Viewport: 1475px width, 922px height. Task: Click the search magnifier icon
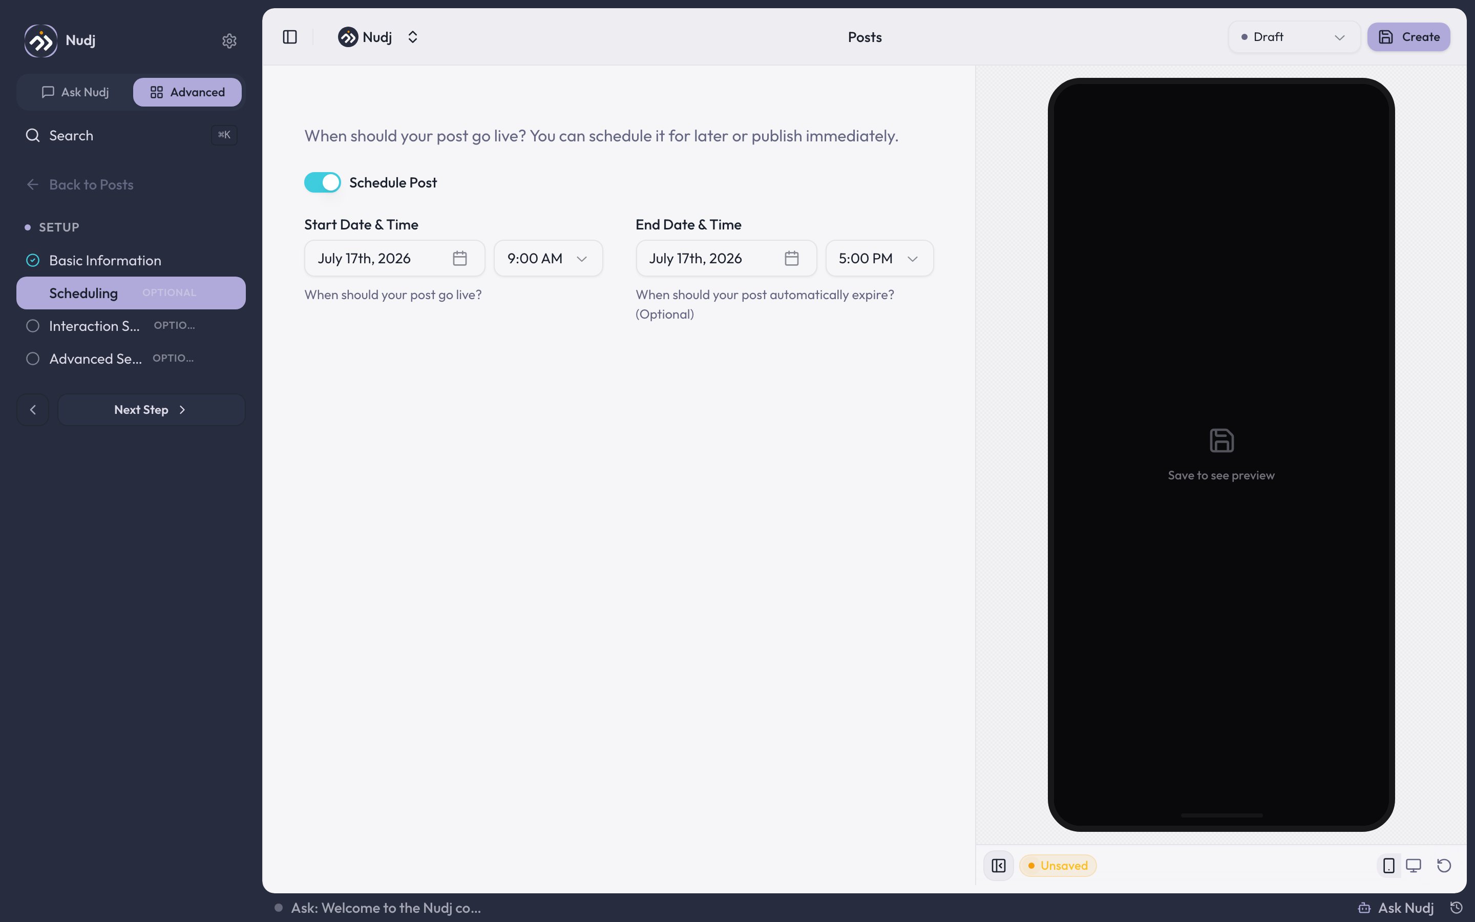pos(33,135)
